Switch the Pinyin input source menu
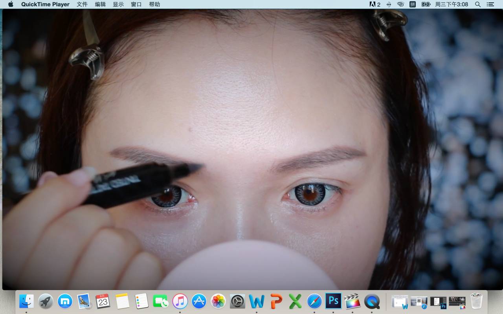Viewport: 503px width, 314px height. tap(413, 4)
